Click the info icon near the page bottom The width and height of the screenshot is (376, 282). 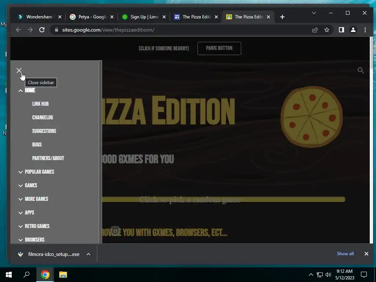coord(115,231)
